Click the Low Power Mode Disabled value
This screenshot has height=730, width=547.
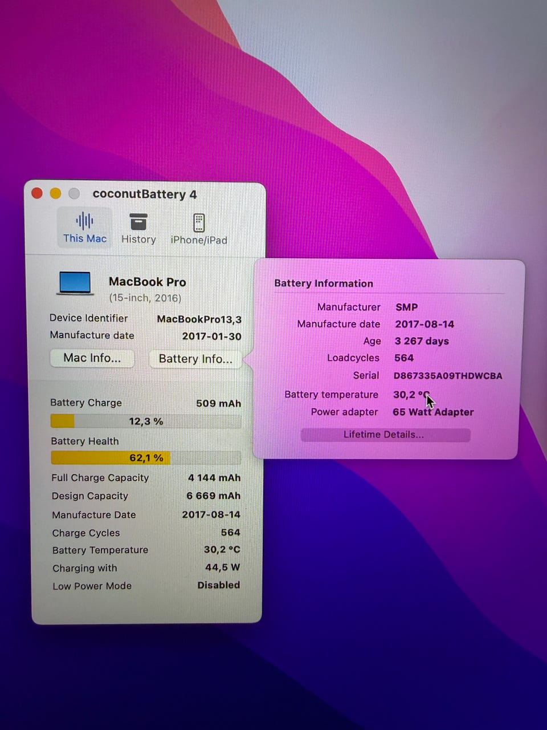(218, 585)
